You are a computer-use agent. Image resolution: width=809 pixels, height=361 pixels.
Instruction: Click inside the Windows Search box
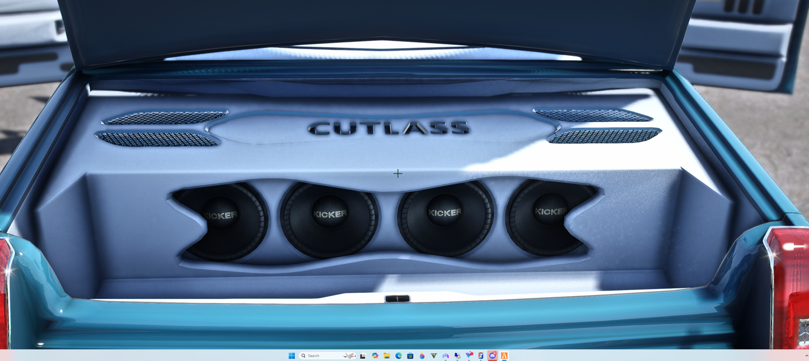pyautogui.click(x=319, y=355)
